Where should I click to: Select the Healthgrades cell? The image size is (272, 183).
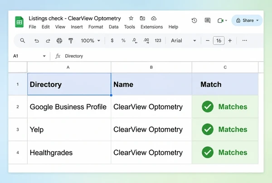69,153
